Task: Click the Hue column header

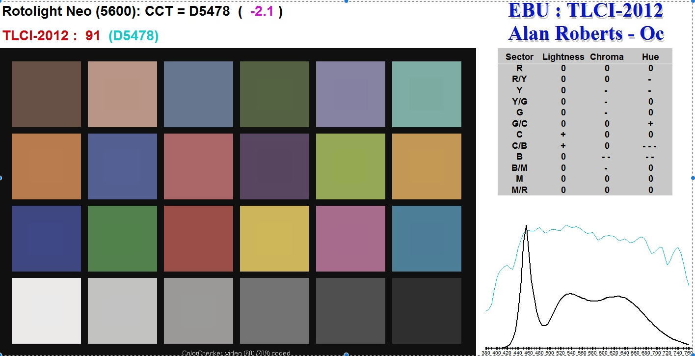Action: click(650, 57)
